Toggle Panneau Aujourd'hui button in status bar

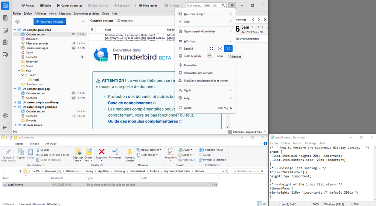pos(247,132)
